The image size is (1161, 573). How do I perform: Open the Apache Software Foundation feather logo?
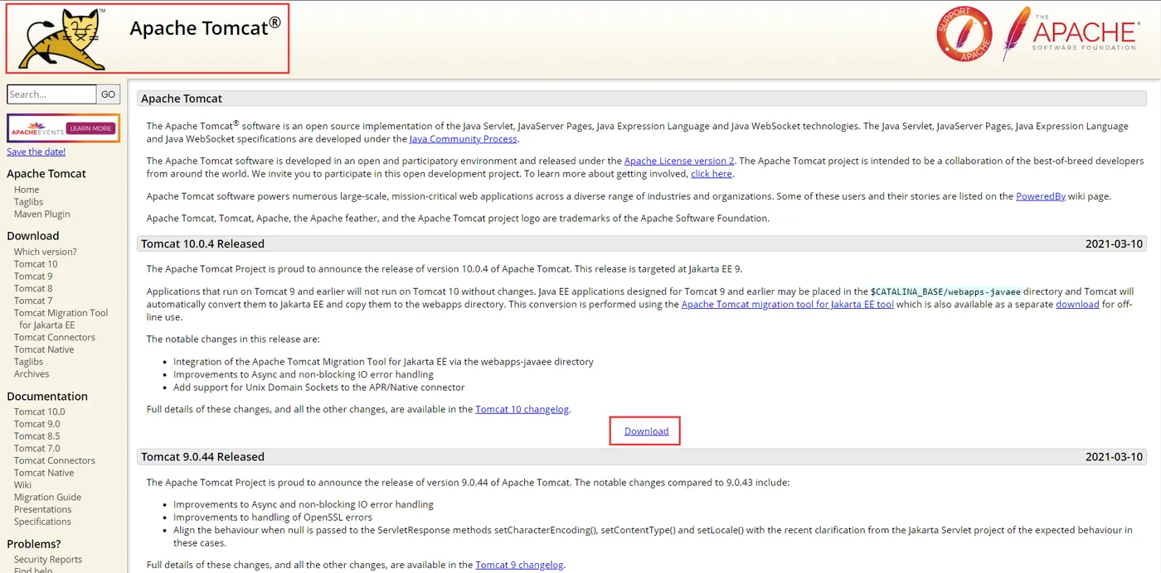pyautogui.click(x=1070, y=33)
